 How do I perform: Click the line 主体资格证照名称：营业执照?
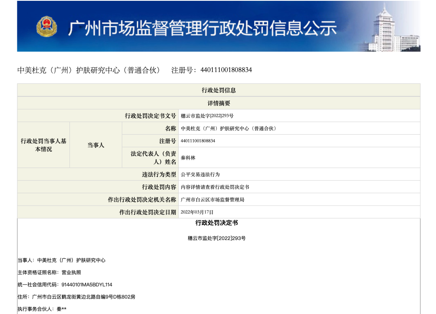coord(49,272)
